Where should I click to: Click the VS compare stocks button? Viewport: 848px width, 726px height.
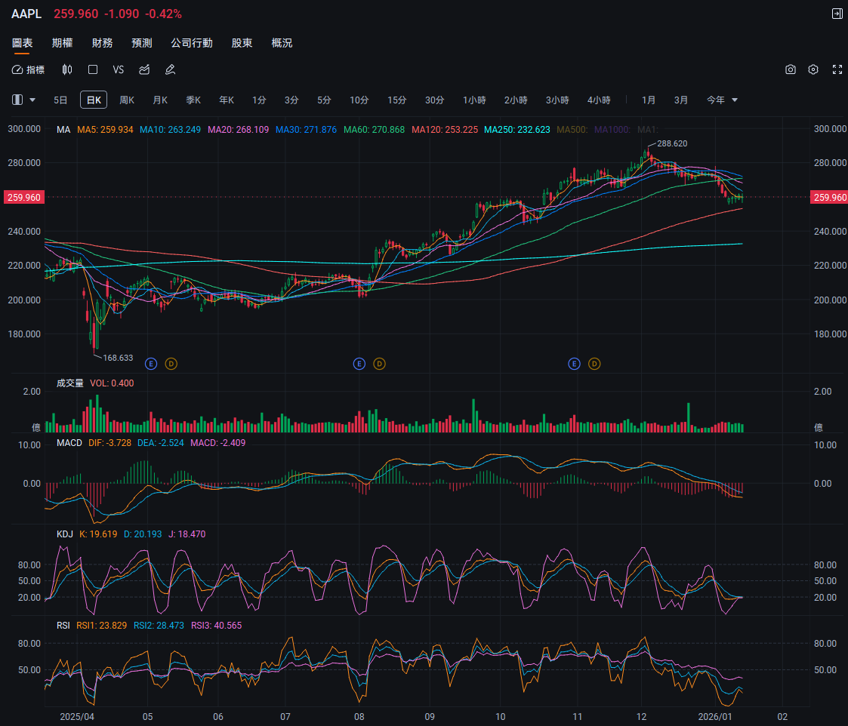[119, 69]
